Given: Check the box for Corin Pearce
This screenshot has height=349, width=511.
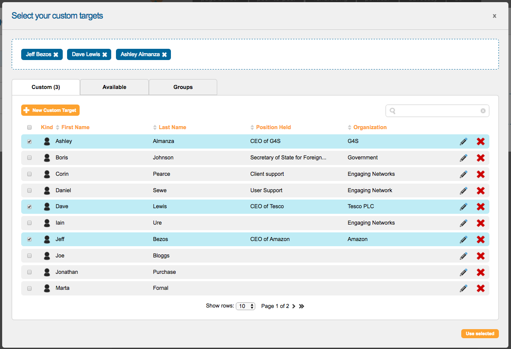Looking at the screenshot, I should coord(29,174).
